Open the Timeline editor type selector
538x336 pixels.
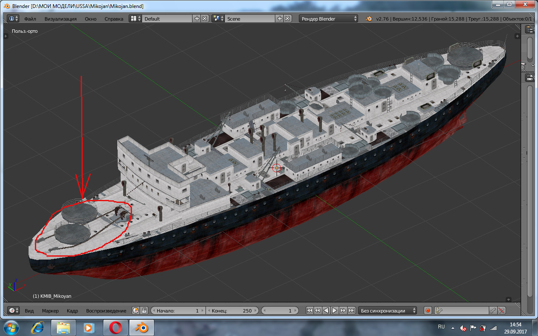pos(13,311)
